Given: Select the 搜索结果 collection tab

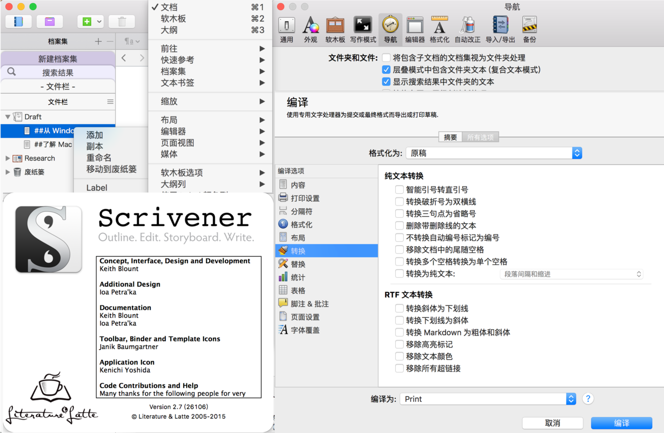Looking at the screenshot, I should pos(58,73).
